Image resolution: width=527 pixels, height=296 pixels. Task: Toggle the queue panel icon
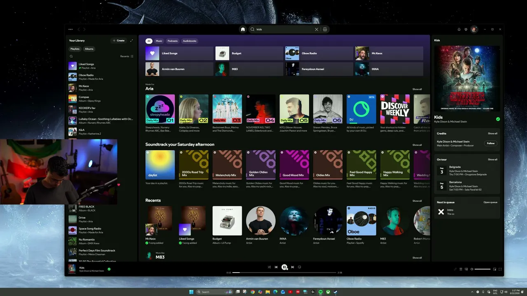(461, 269)
